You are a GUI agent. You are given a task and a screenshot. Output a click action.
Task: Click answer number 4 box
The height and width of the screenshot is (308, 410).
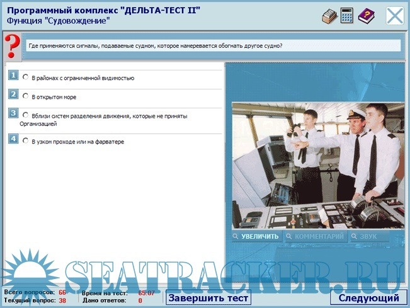(13, 139)
